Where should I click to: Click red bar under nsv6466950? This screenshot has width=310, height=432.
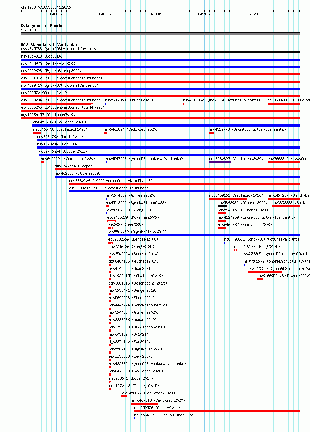tap(260, 279)
